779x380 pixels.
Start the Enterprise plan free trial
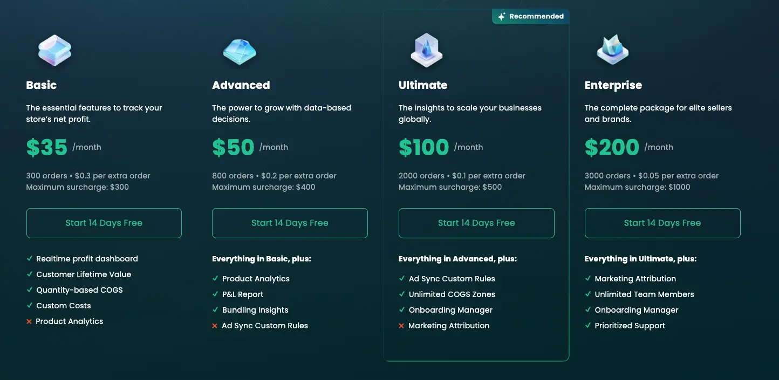(x=662, y=223)
